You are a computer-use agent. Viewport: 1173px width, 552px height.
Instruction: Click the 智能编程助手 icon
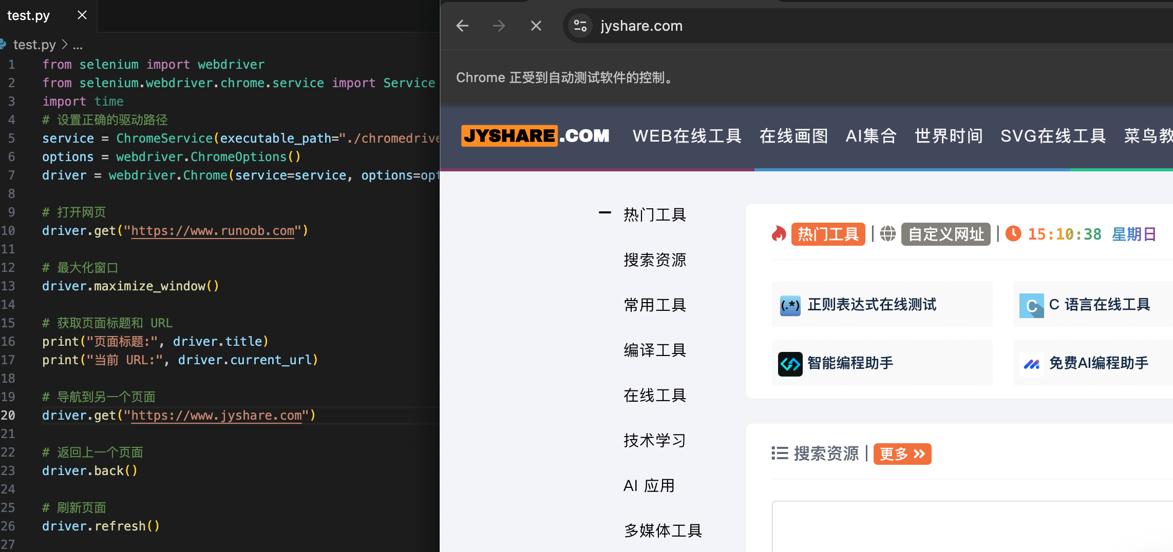click(790, 364)
